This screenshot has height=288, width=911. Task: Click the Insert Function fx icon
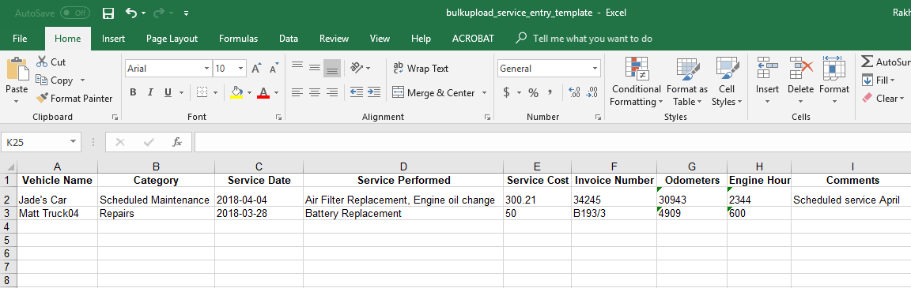[x=177, y=141]
